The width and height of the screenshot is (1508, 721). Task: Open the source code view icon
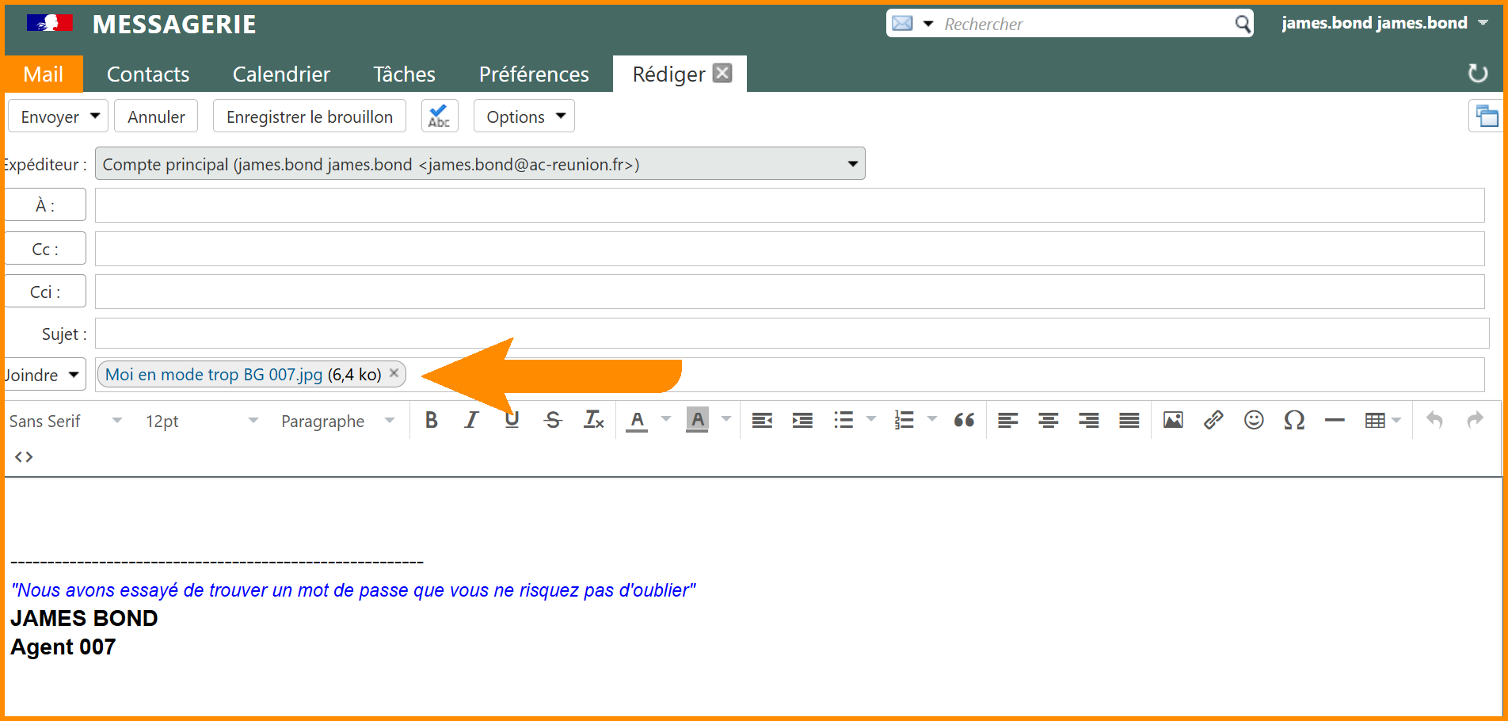24,457
